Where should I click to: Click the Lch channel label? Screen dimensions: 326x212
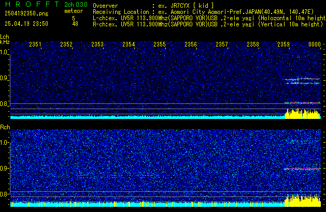pyautogui.click(x=5, y=37)
